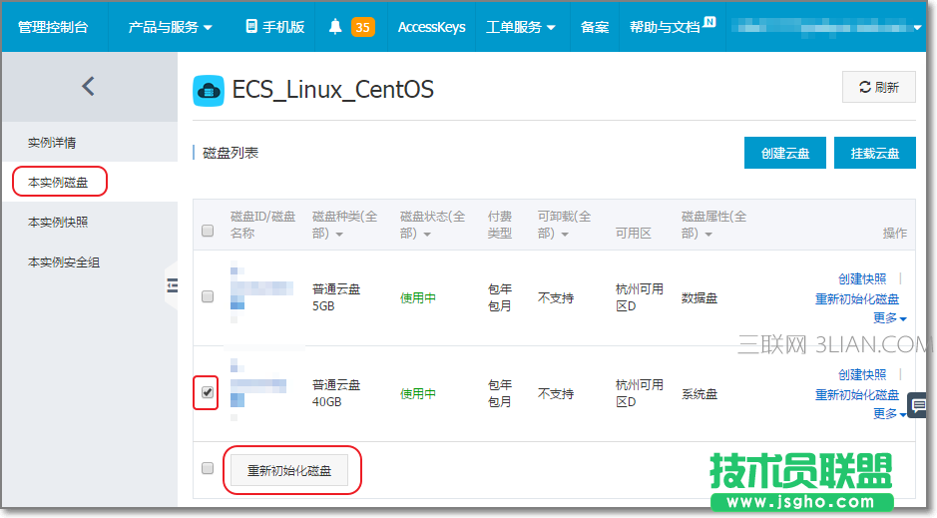Click the 35 notifications badge
937x518 pixels.
coord(362,27)
